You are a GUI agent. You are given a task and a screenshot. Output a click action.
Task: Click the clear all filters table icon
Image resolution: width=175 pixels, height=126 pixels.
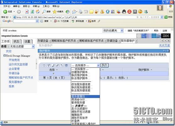pyautogui.click(x=49, y=65)
